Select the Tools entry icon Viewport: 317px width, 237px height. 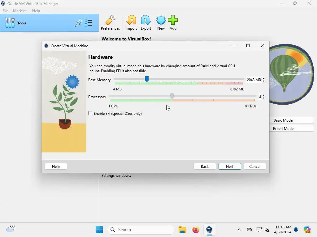10,23
